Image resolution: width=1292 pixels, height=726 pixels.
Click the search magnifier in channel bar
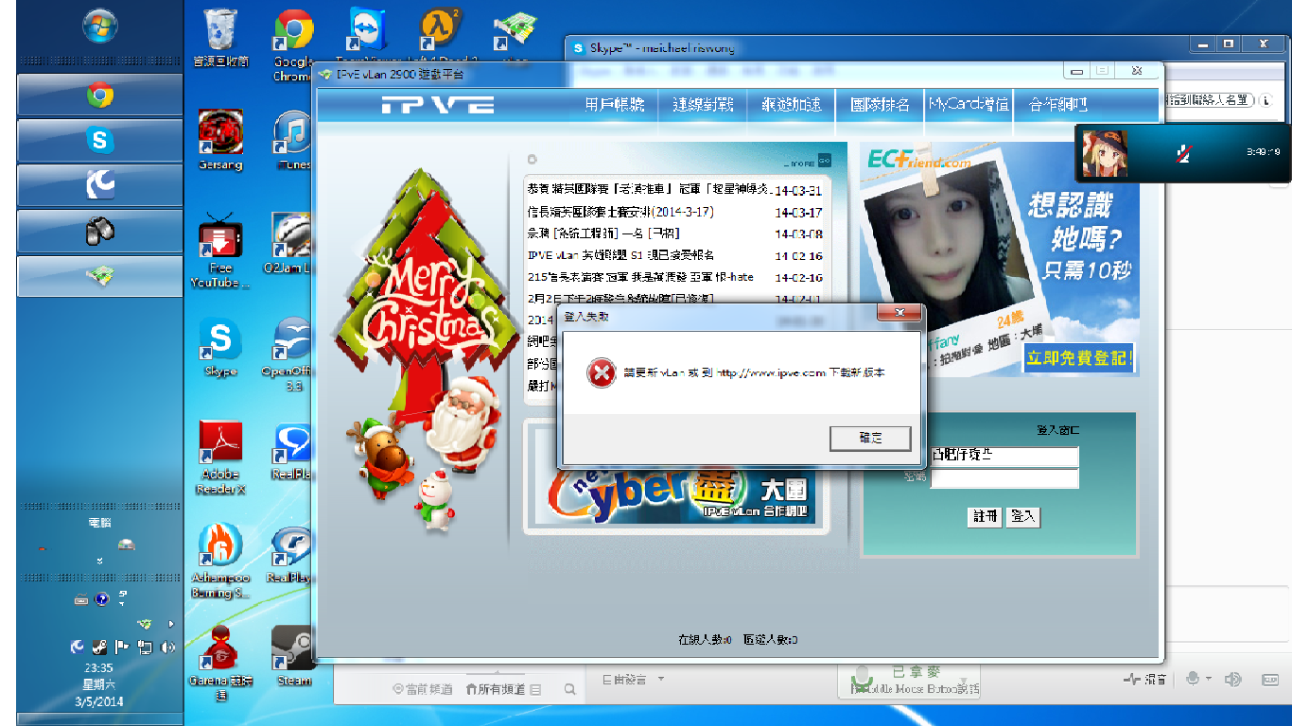point(569,689)
